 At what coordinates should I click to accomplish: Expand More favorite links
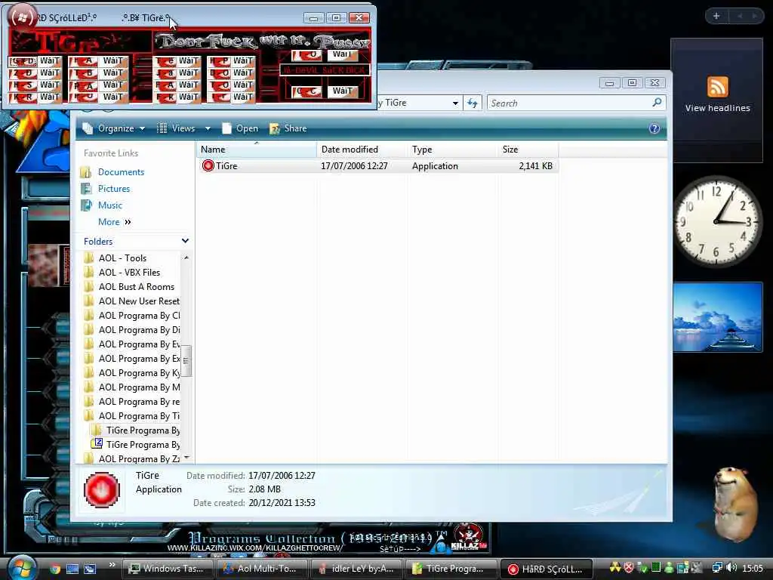[115, 222]
